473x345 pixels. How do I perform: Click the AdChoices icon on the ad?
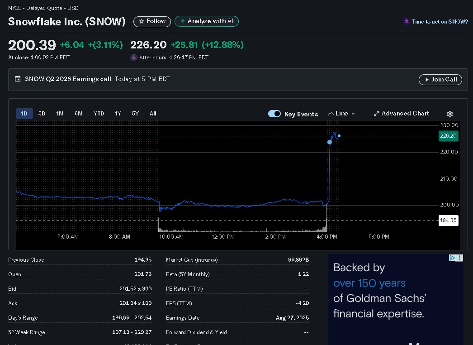pos(452,258)
